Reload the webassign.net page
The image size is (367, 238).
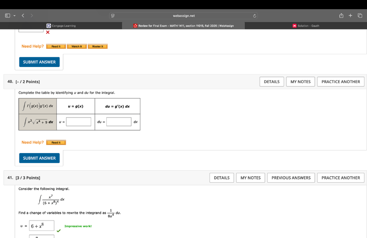254,16
